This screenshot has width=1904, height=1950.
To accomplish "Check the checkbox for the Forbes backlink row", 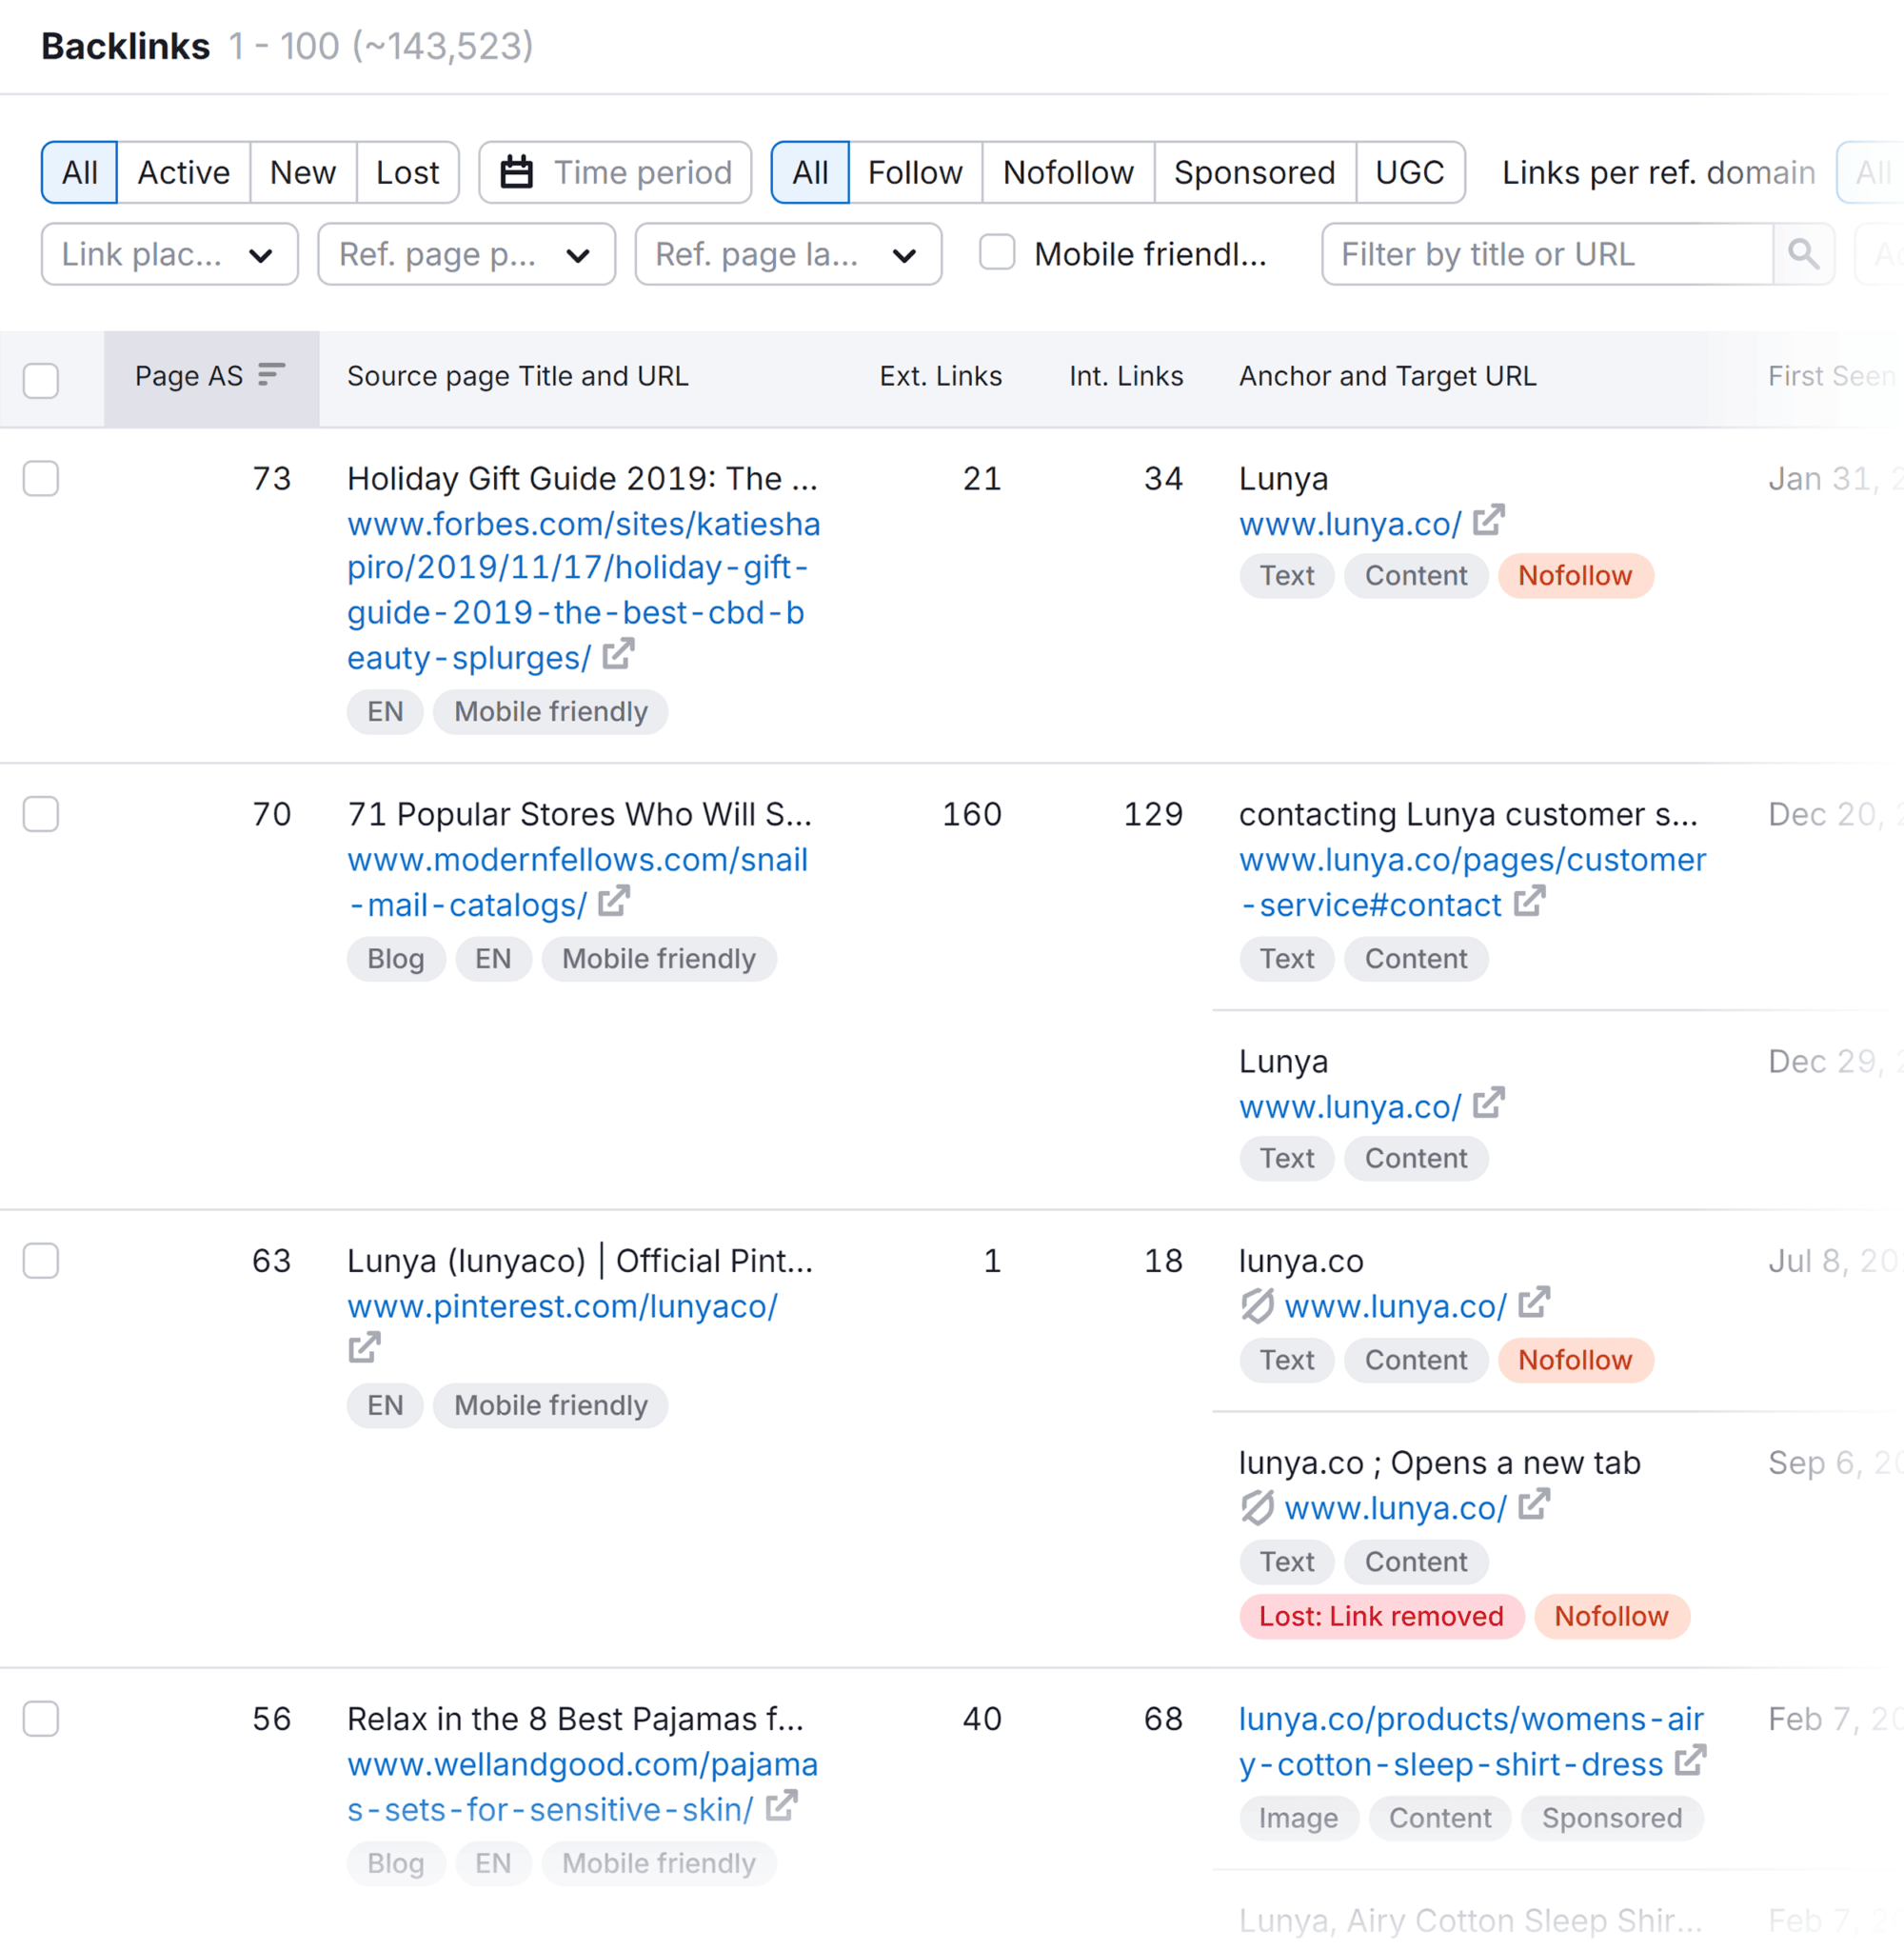I will pos(40,479).
